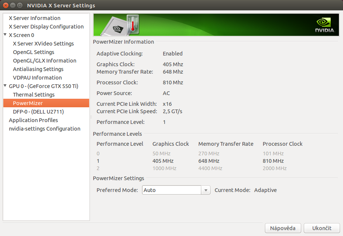This screenshot has width=343, height=236.
Task: Click the 101 MHz processor clock cell
Action: click(273, 154)
